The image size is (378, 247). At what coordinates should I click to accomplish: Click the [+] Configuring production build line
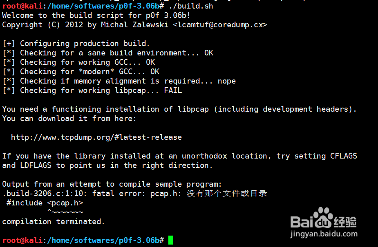[76, 44]
